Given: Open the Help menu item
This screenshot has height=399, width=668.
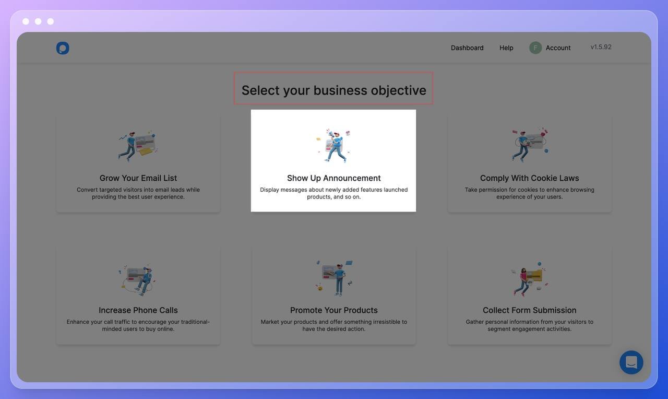Looking at the screenshot, I should coord(506,48).
